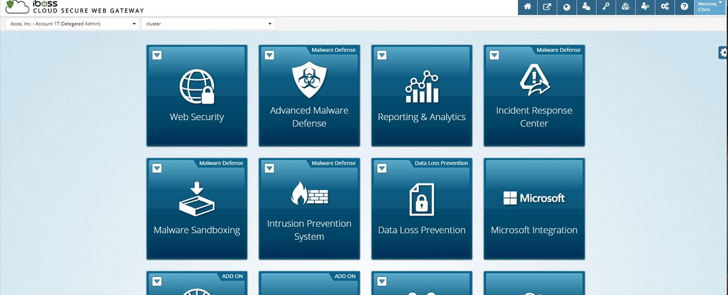The image size is (728, 295).
Task: Open the Welcome, Chris user menu
Action: click(x=710, y=7)
